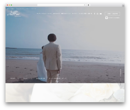Viewport: 130px width, 110px height.
Task: Click the green maximize window button
Action: tap(11, 5)
